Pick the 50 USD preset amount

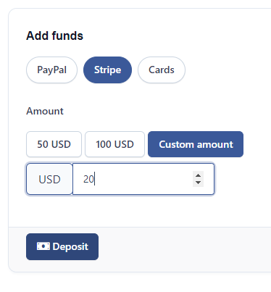click(x=54, y=144)
